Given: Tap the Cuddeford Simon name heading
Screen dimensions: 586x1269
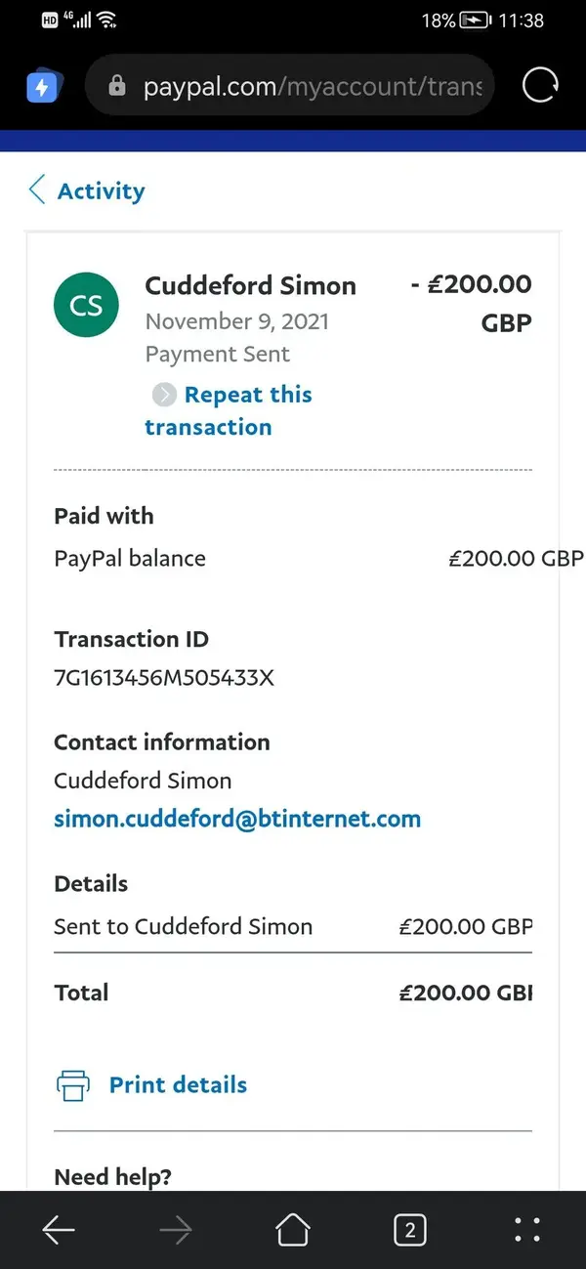Looking at the screenshot, I should (x=250, y=285).
